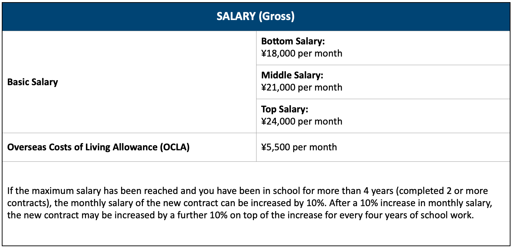The image size is (513, 248).
Task: Select the ¥5,500 per month allowance value
Action: click(x=299, y=147)
